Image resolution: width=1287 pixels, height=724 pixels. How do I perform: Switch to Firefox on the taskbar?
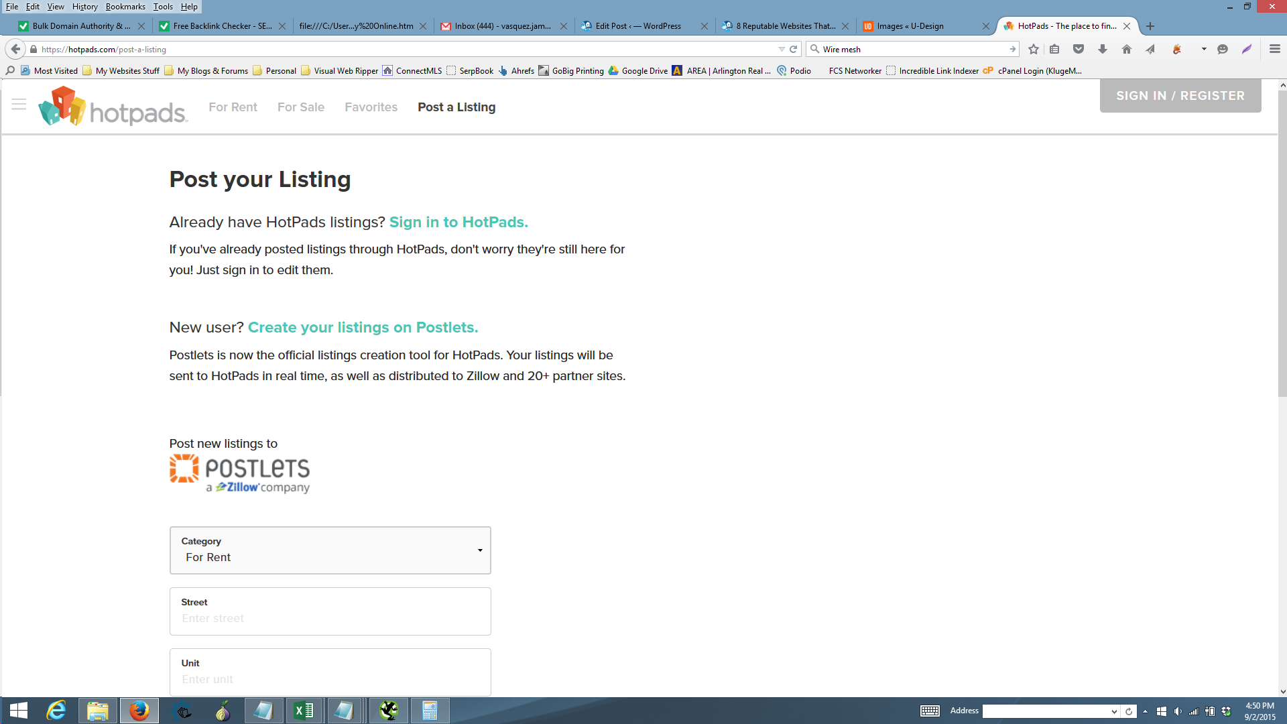(139, 711)
